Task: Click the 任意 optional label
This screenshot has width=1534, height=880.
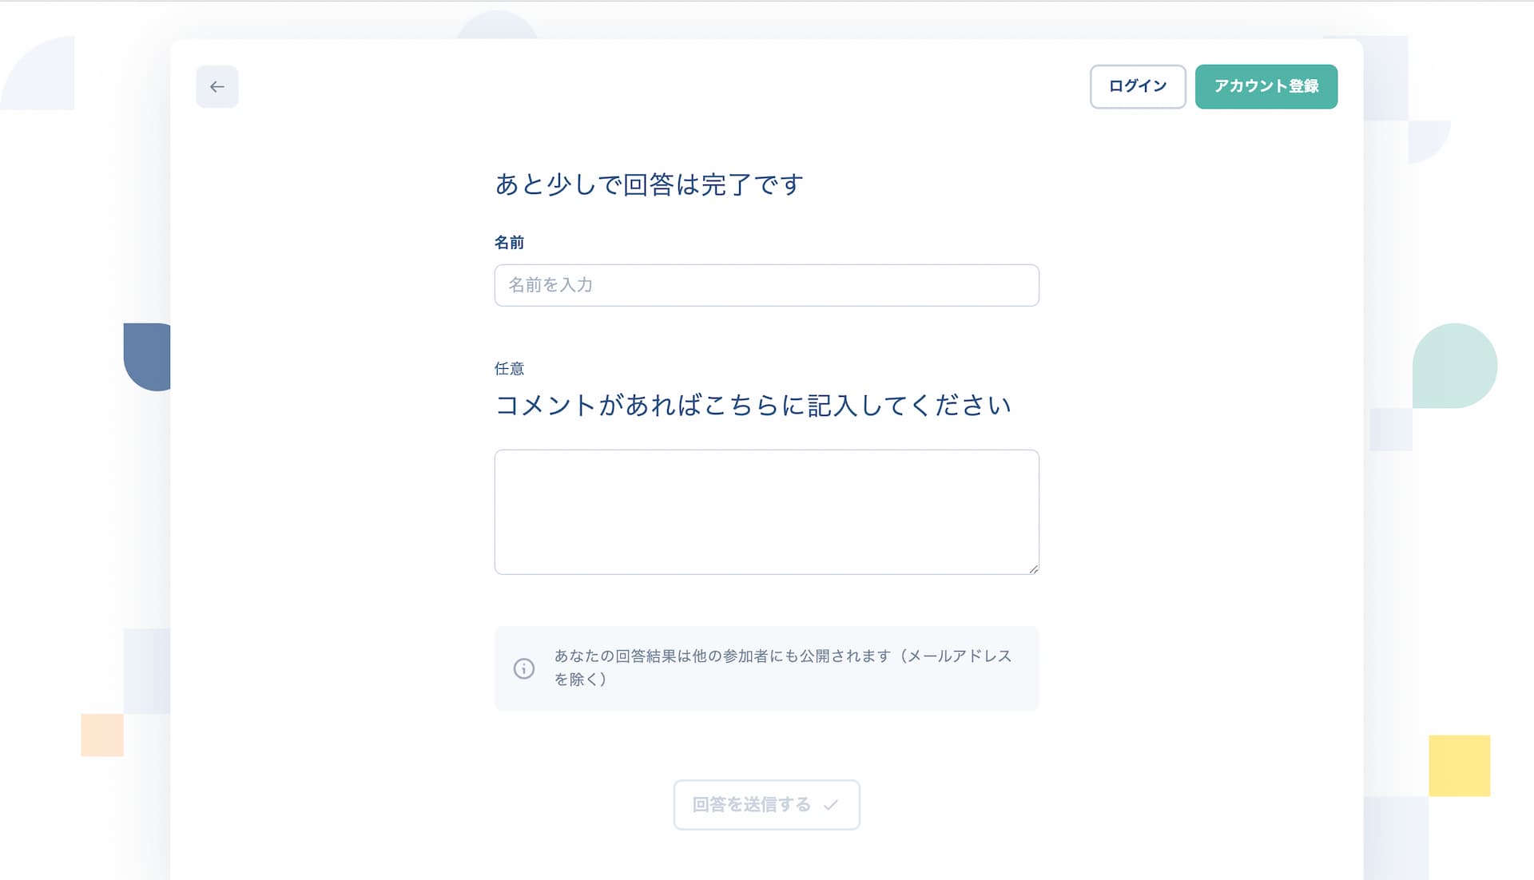Action: [509, 368]
